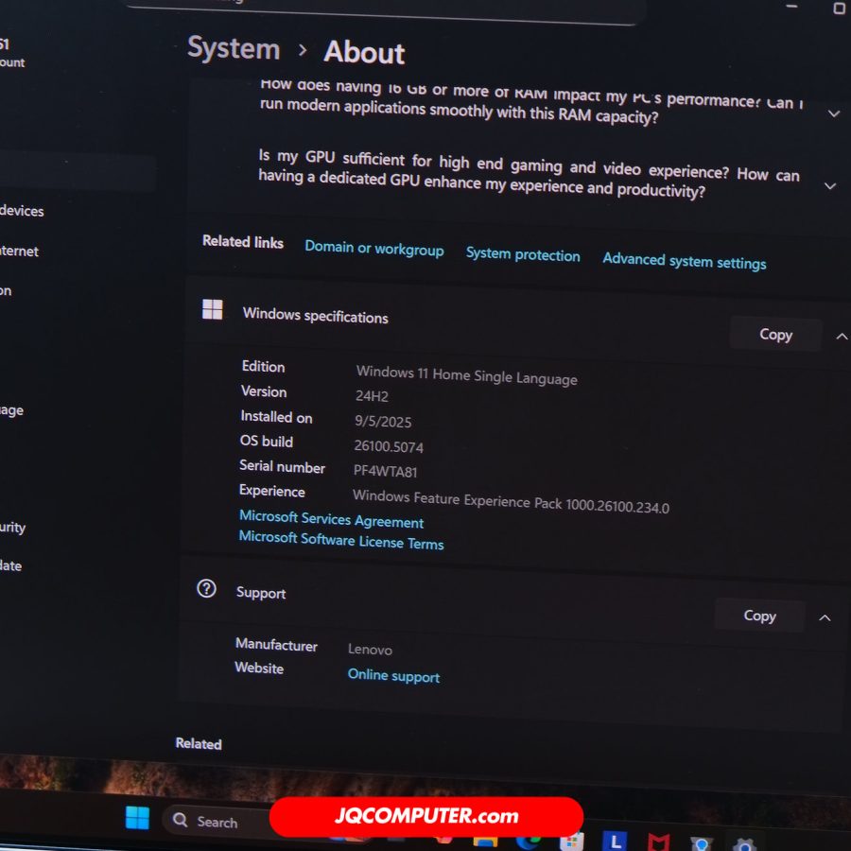Click the 'Edition' label
This screenshot has height=851, width=851.
(263, 366)
